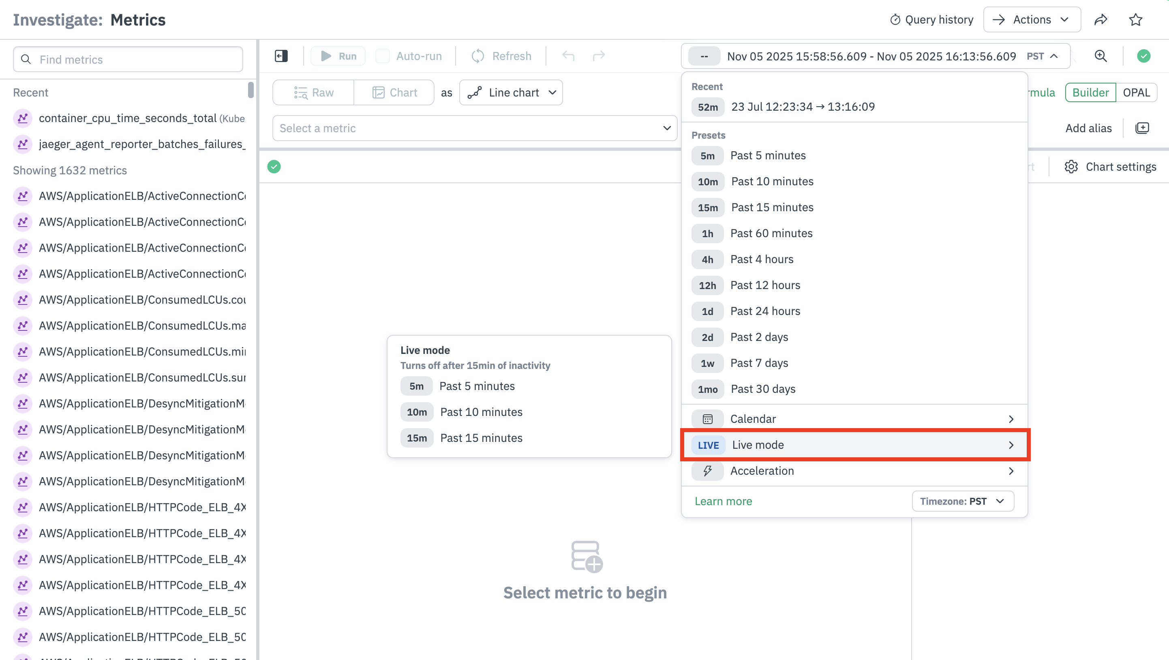This screenshot has height=660, width=1169.
Task: Click the share arrow icon
Action: 1101,19
